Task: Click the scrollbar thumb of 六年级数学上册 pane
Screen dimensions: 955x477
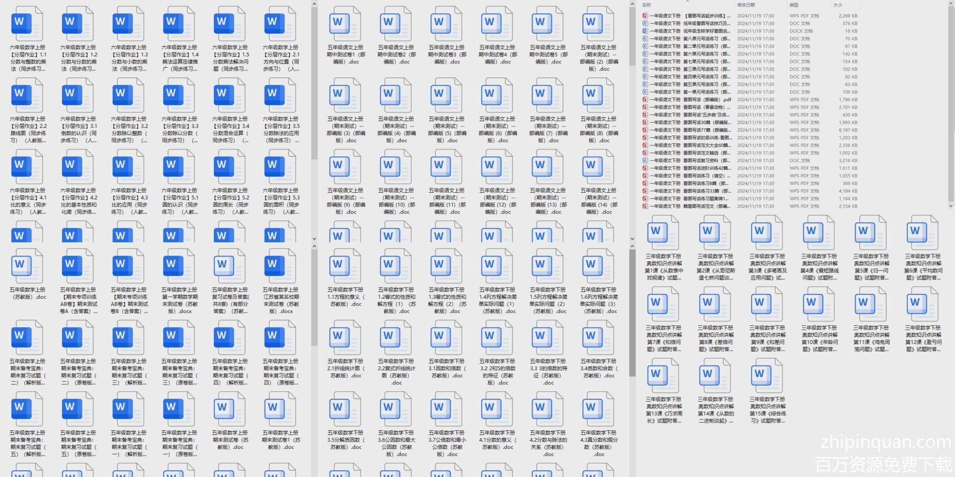Action: [314, 84]
